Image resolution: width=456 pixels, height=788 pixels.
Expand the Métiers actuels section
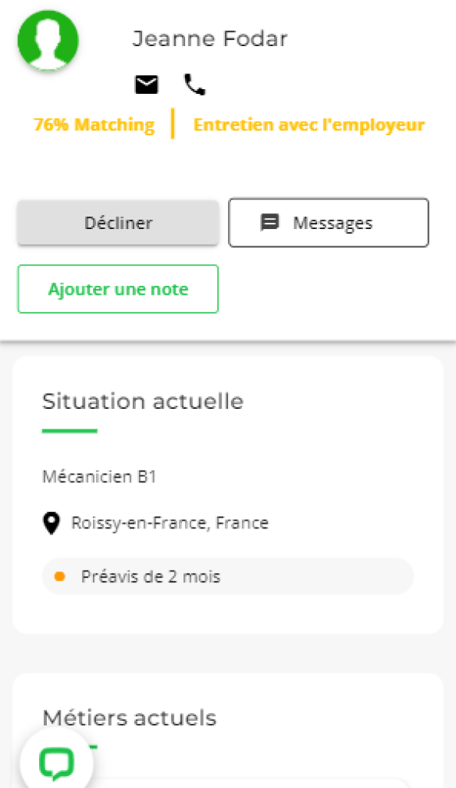coord(130,718)
